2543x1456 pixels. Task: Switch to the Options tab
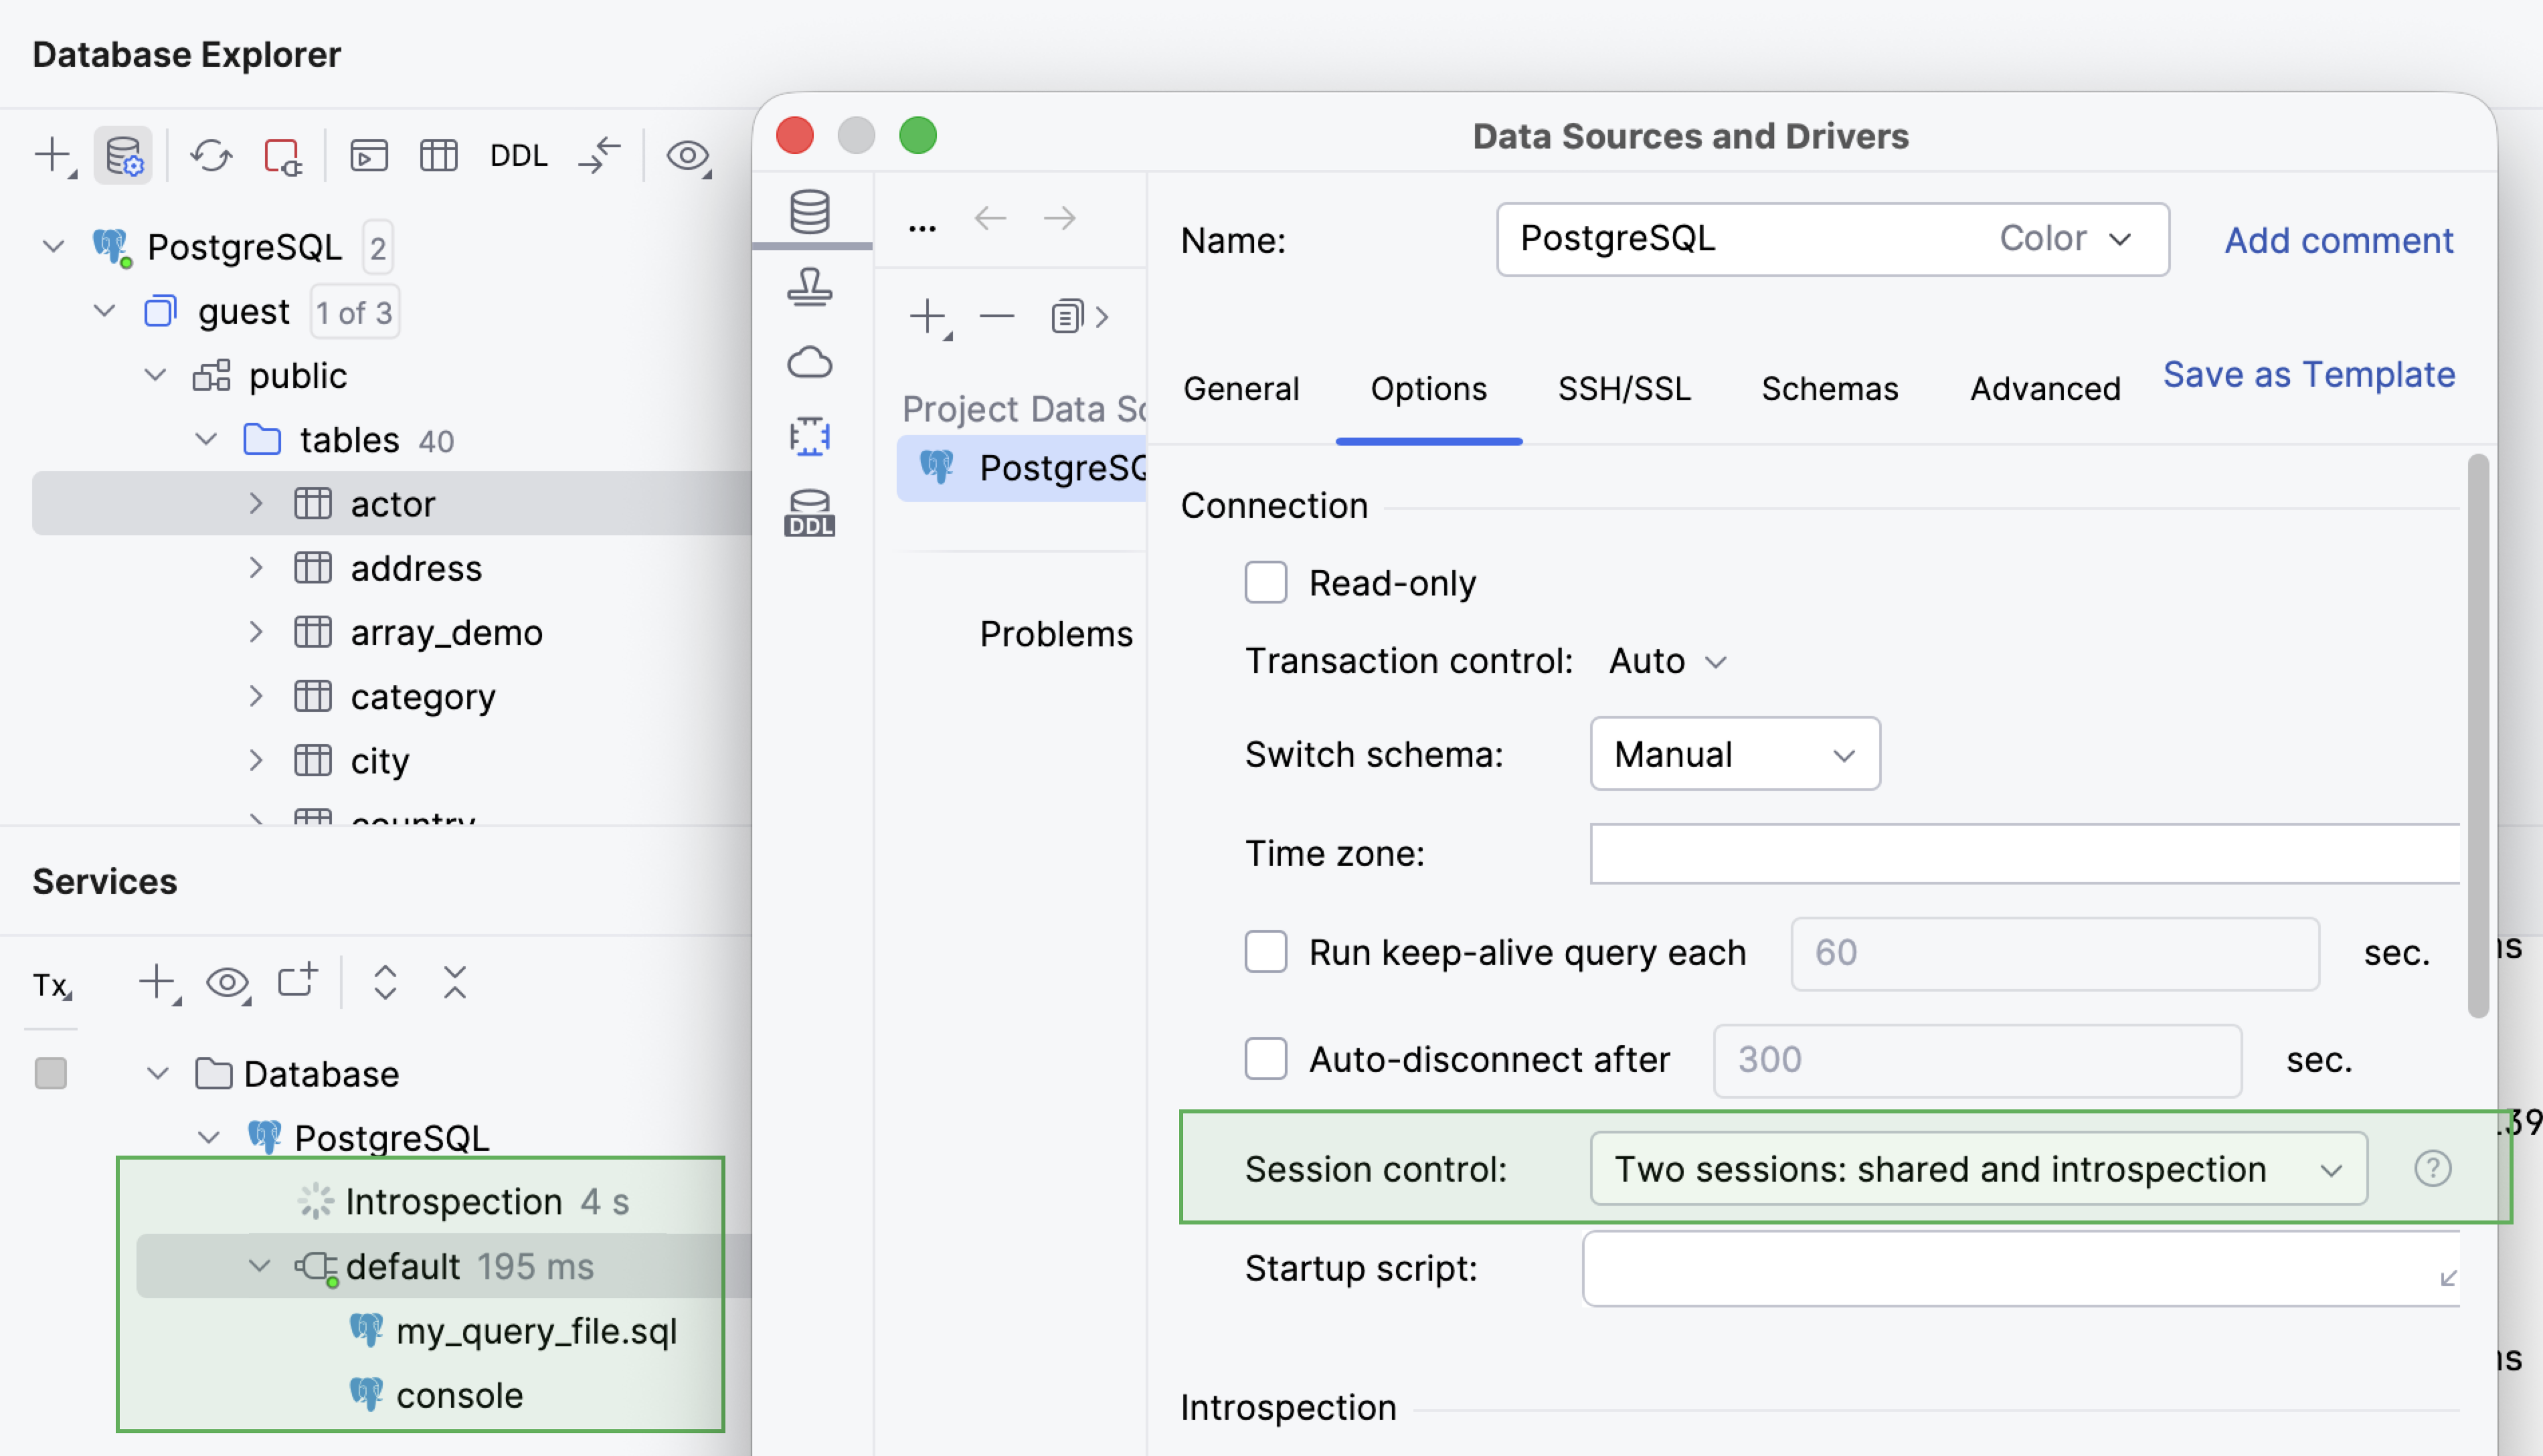pos(1428,388)
